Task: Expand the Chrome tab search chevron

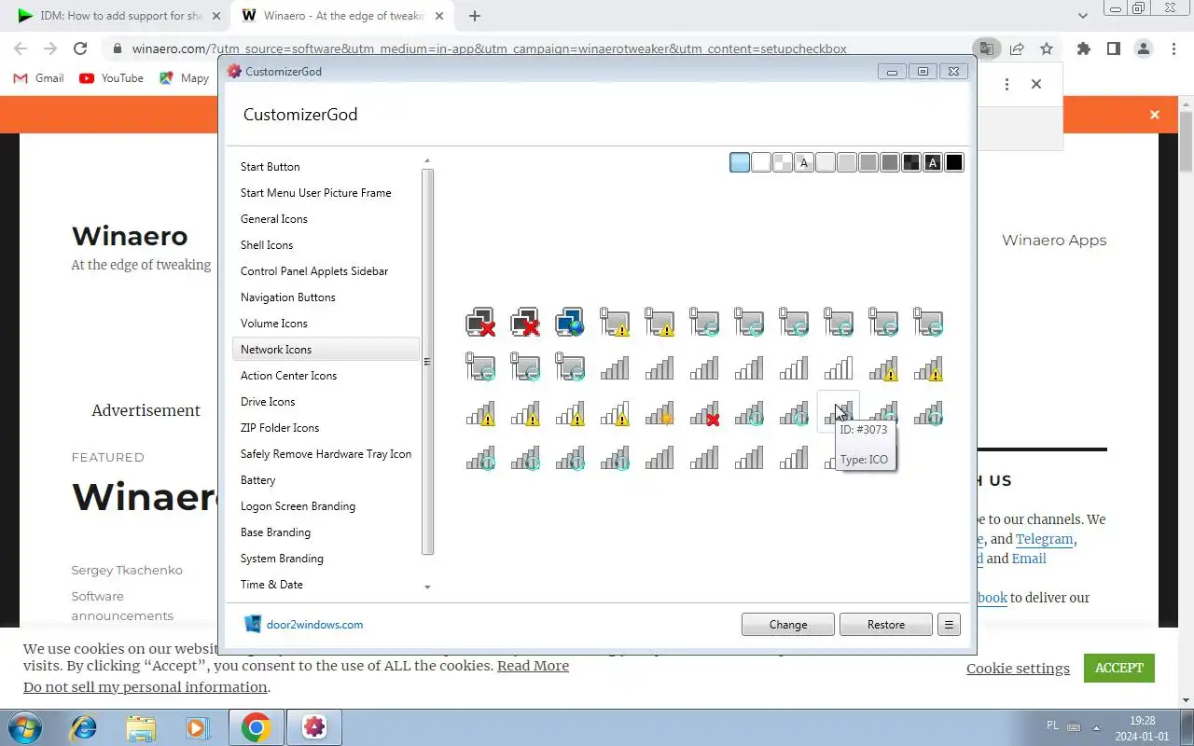Action: coord(1082,16)
